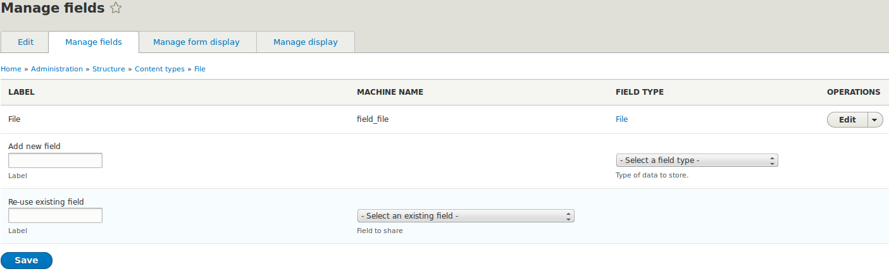The image size is (889, 271).
Task: Go to Content types breadcrumb
Action: [159, 69]
